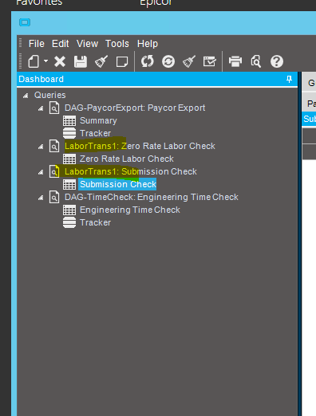Collapse the DAG-PaycorExport query node
316x416 pixels.
[41, 108]
